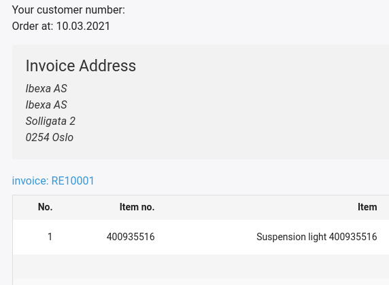Viewport: 389px width, 285px height.
Task: Click the 0254 Oslo address line
Action: click(50, 138)
